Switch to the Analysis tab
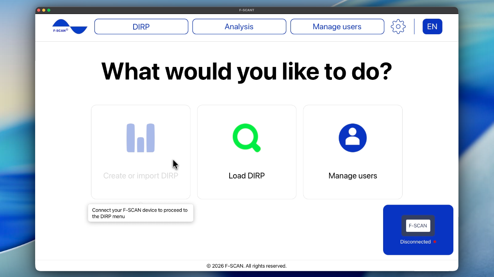This screenshot has width=494, height=277. (x=239, y=26)
